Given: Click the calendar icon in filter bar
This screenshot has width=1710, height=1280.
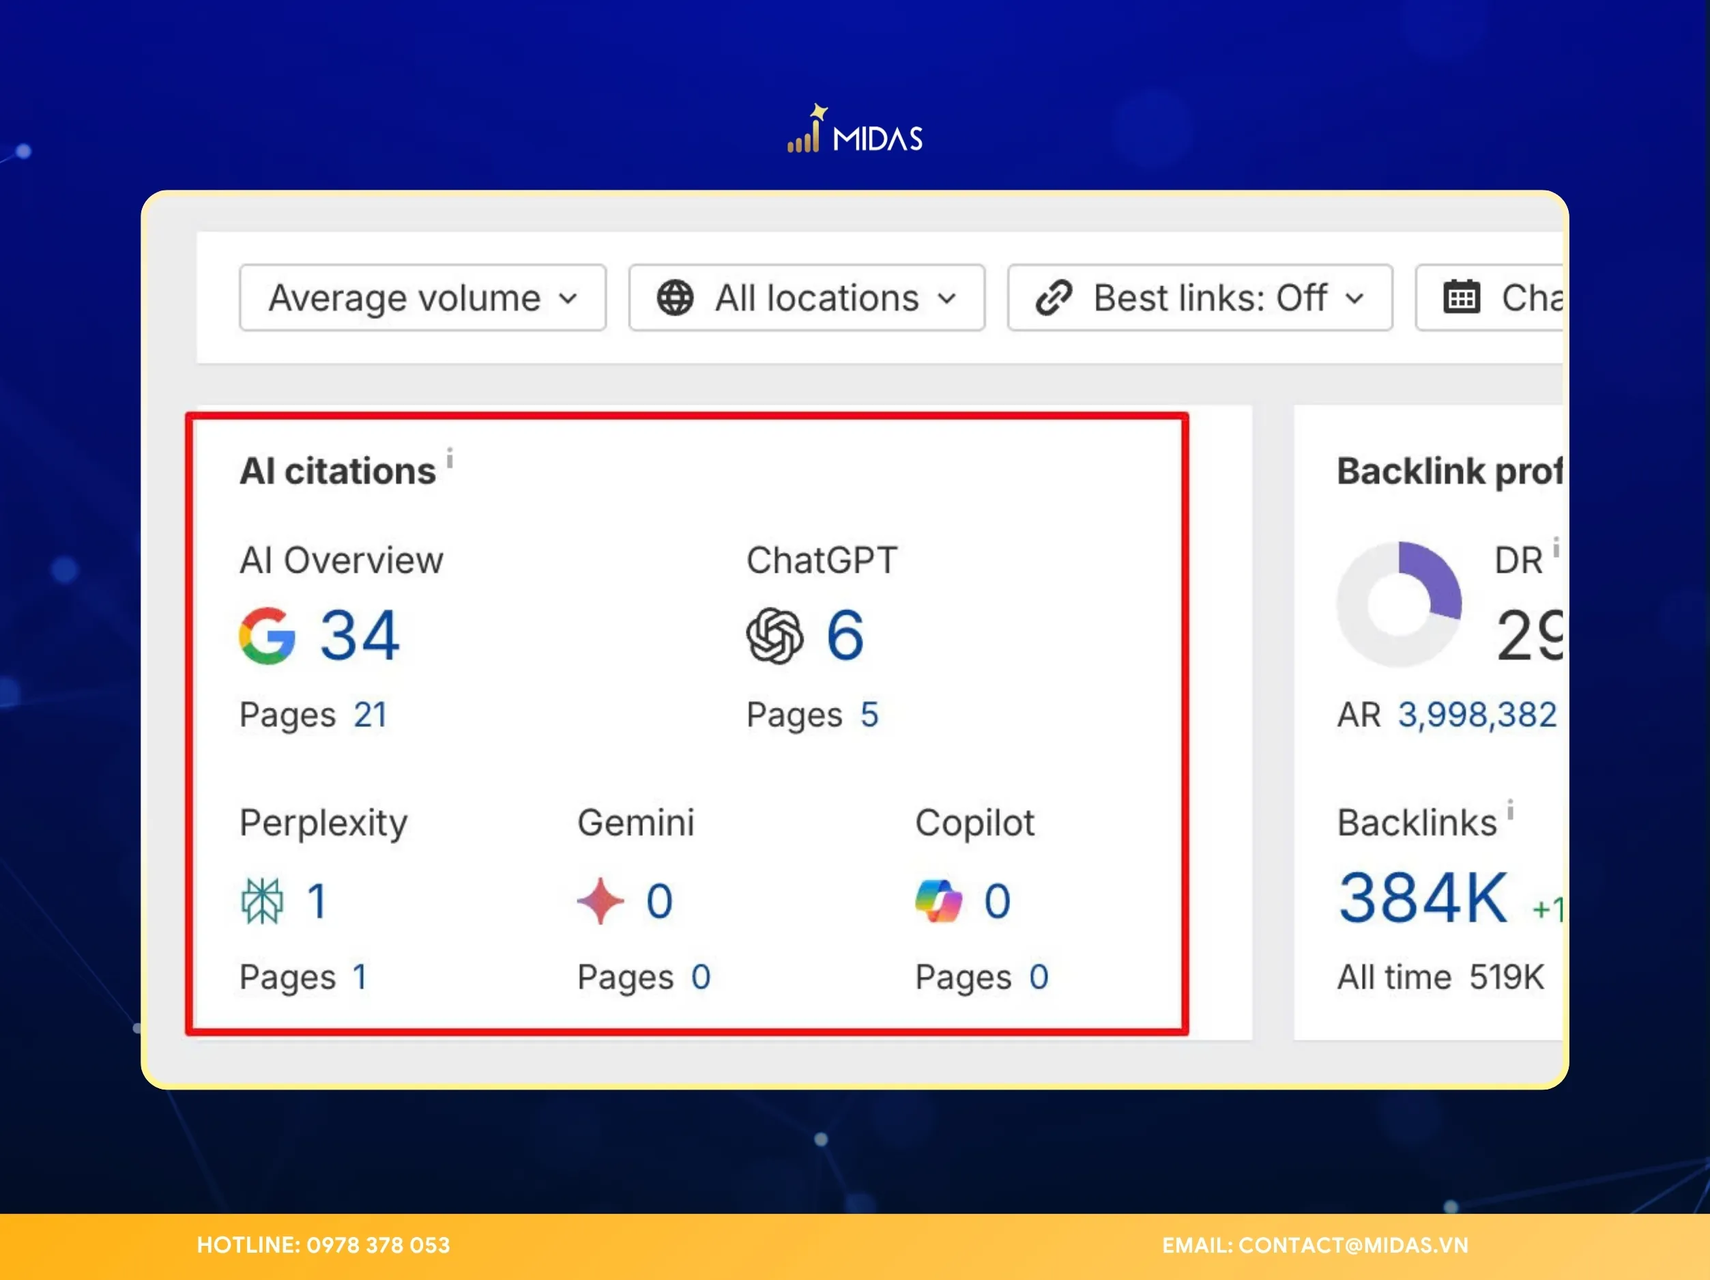Looking at the screenshot, I should pyautogui.click(x=1461, y=298).
